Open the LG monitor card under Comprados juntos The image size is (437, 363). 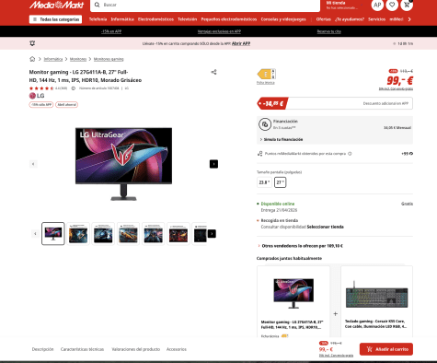point(293,302)
